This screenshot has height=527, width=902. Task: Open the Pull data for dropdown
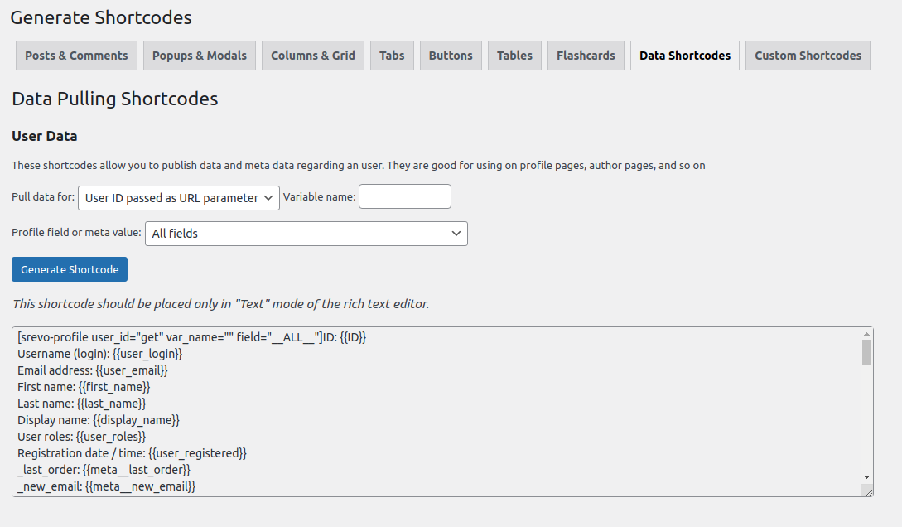pyautogui.click(x=178, y=198)
